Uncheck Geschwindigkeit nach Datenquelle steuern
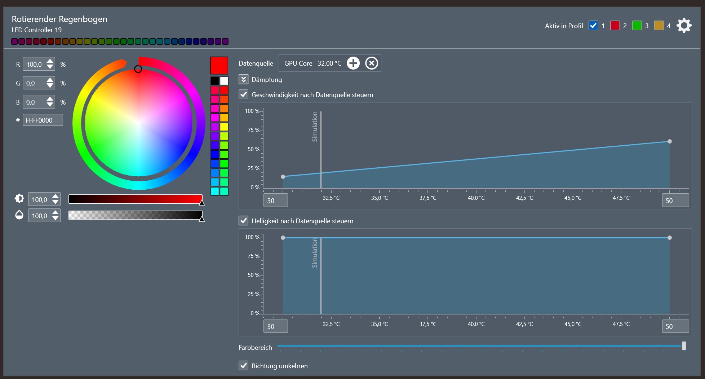The width and height of the screenshot is (705, 379). click(244, 94)
